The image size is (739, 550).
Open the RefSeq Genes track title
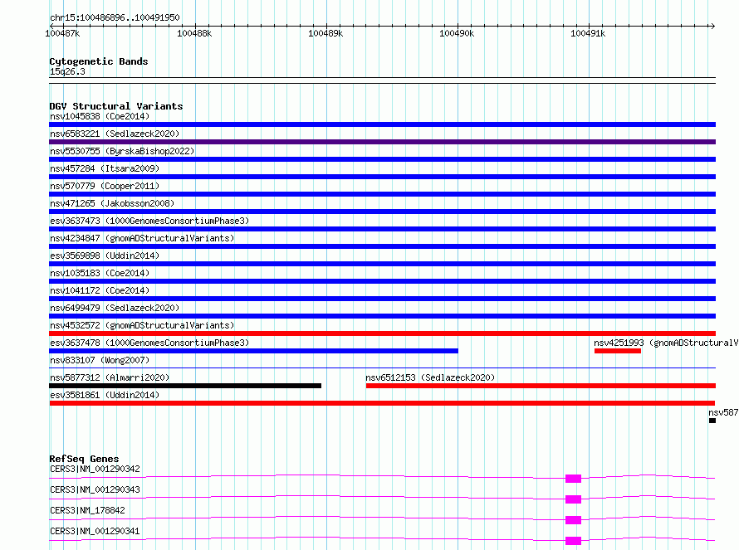pos(84,459)
